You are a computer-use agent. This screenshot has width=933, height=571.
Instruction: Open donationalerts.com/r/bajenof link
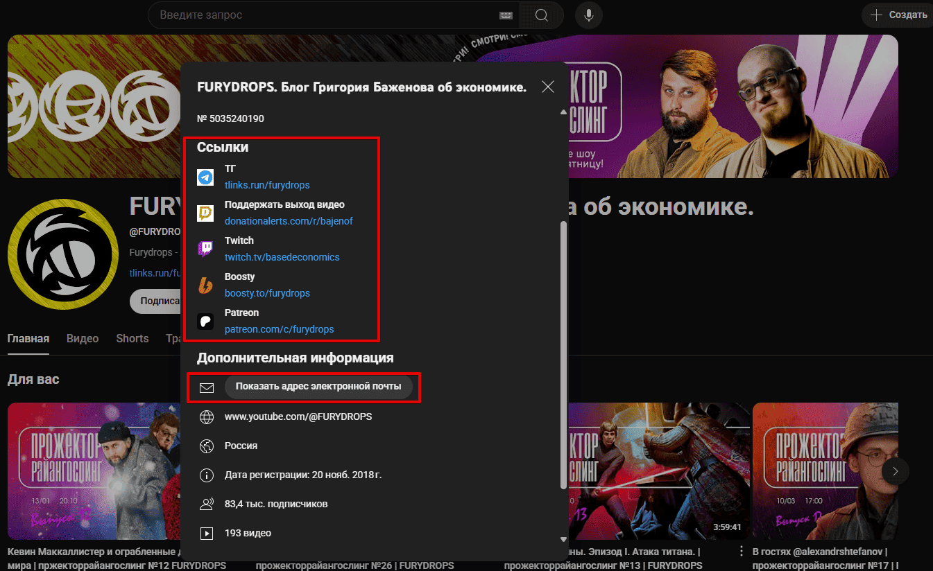pos(289,221)
